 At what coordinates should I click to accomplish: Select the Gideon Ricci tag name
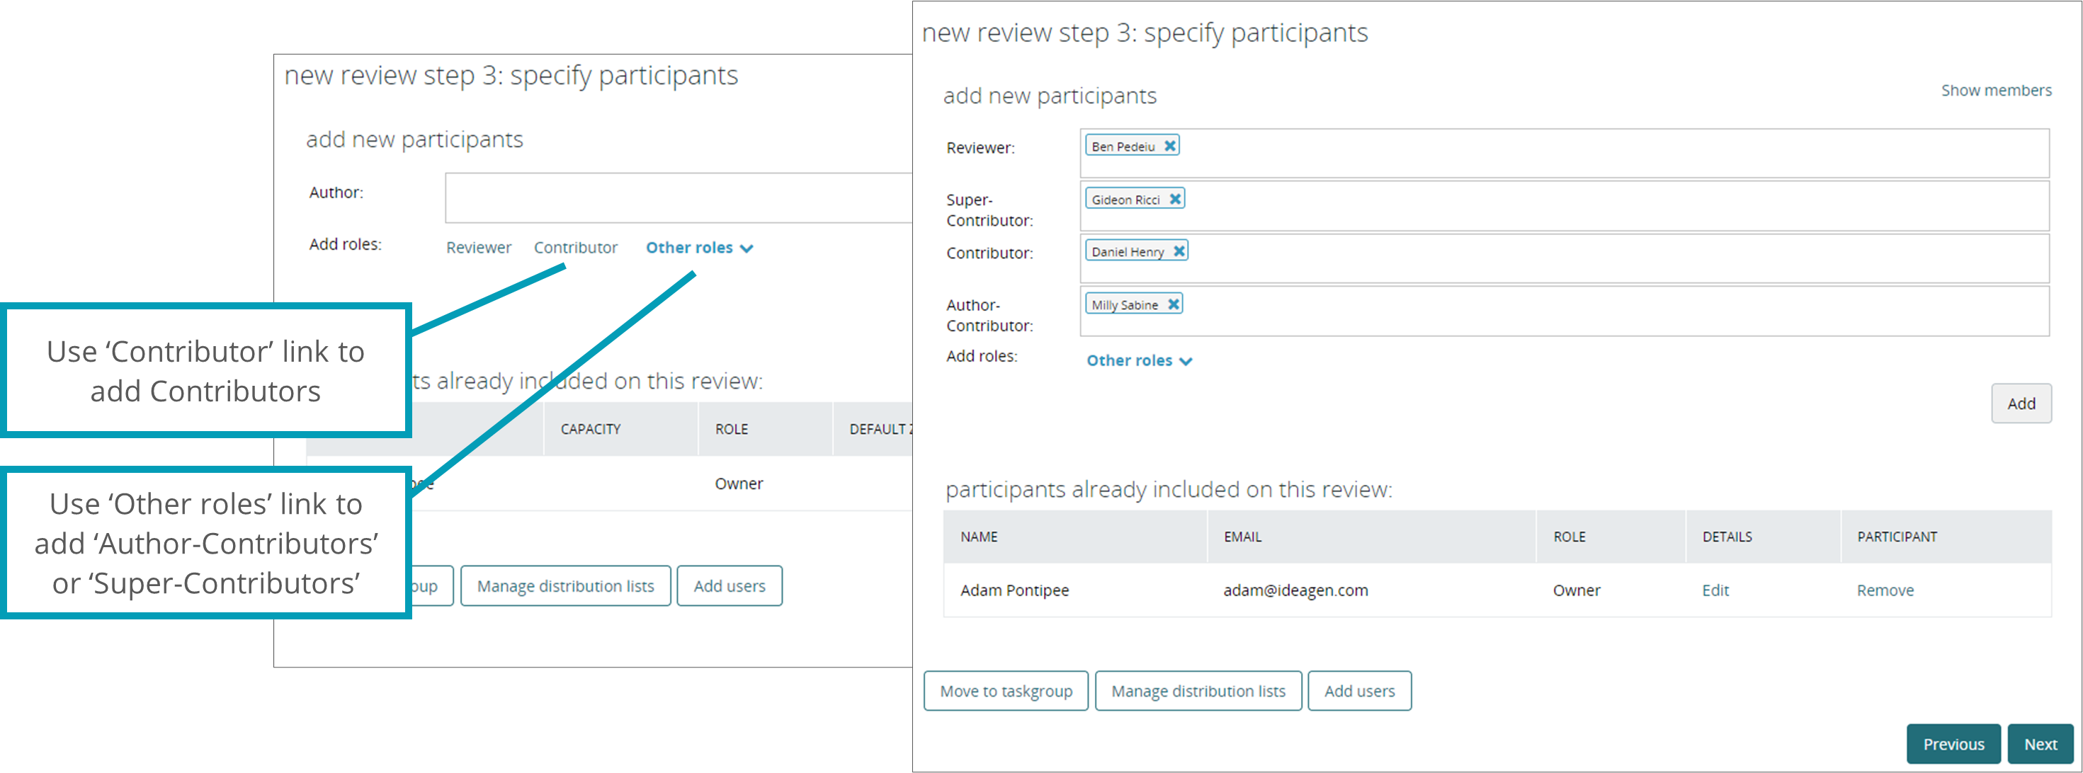pos(1125,200)
